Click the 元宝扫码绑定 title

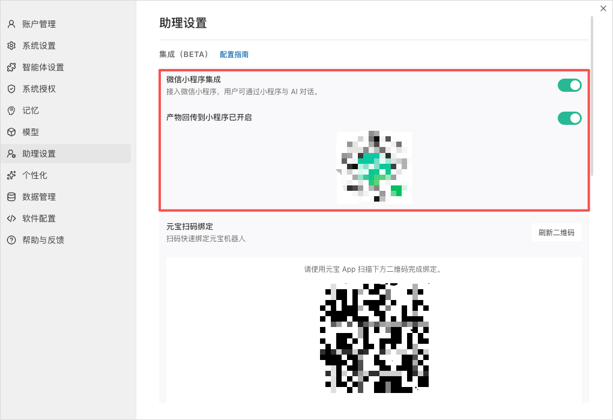190,226
